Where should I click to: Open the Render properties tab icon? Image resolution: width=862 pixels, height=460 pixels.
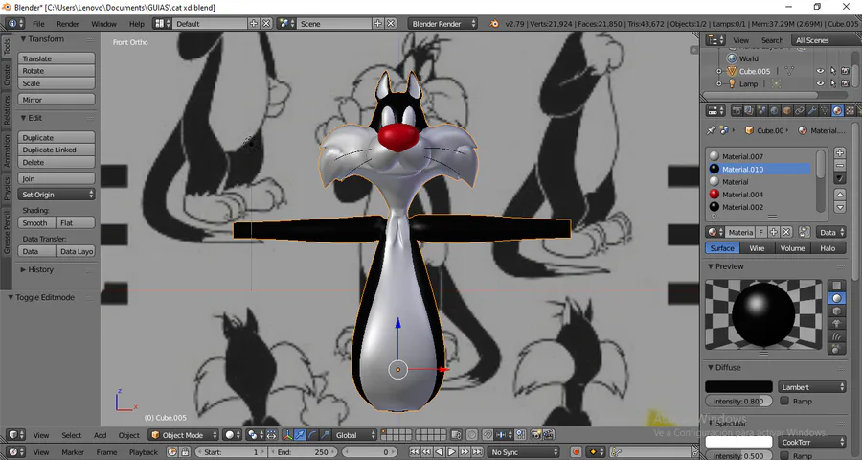tap(737, 110)
